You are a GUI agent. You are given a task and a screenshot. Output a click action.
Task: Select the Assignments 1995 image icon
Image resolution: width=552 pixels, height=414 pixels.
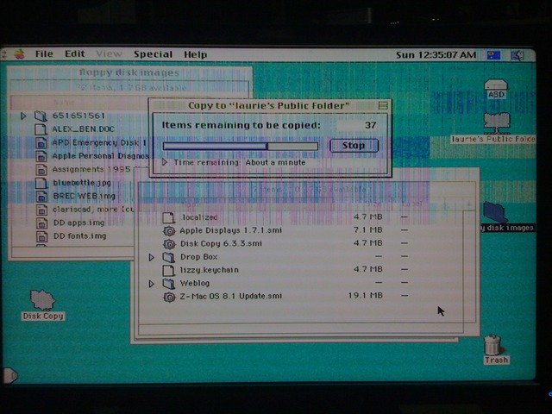click(41, 170)
